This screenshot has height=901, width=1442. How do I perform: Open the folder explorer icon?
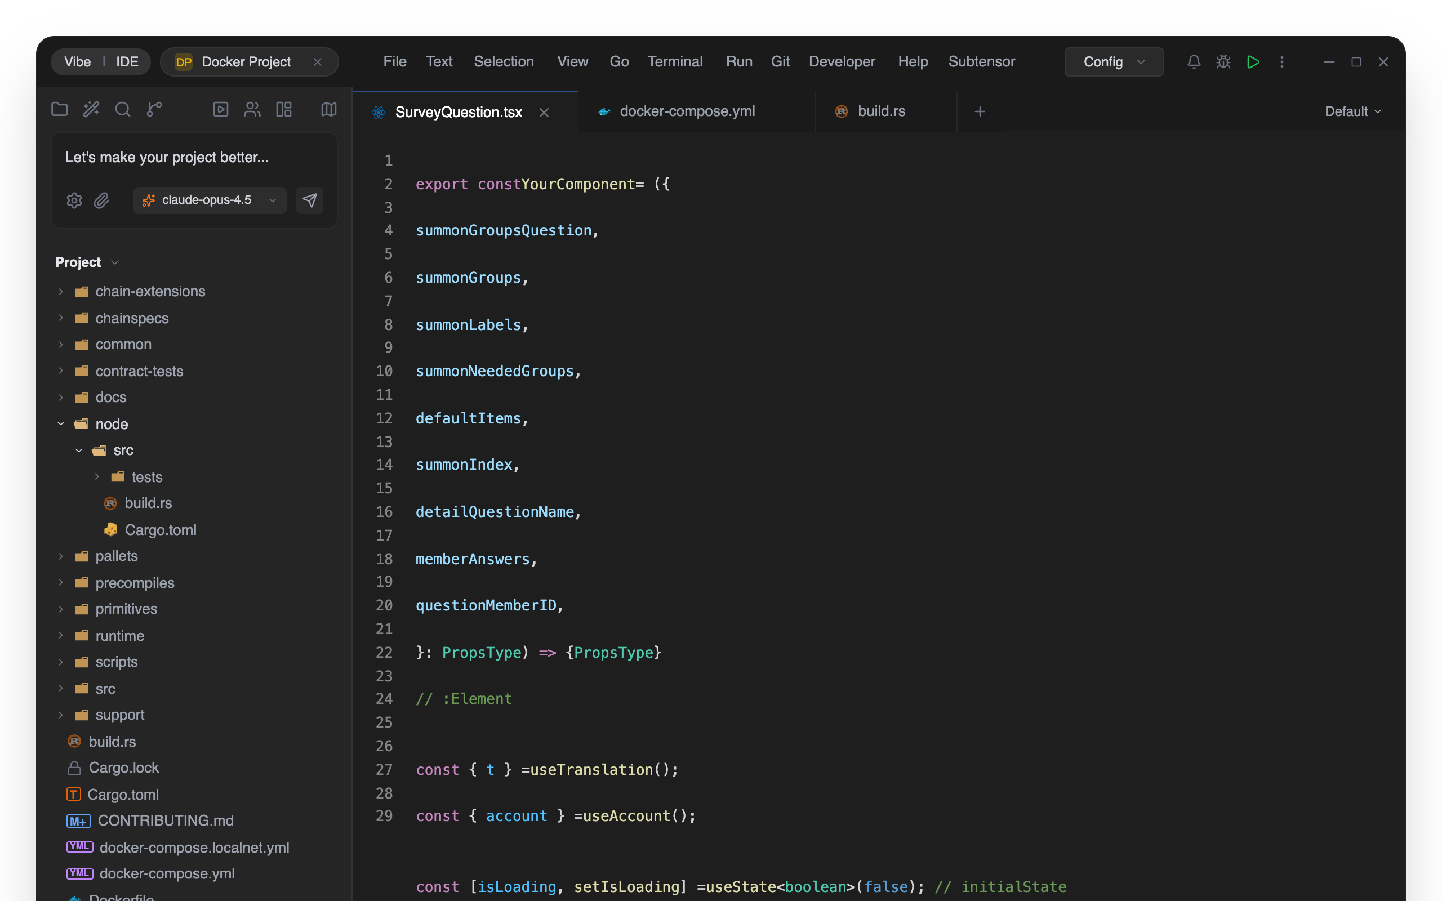60,109
